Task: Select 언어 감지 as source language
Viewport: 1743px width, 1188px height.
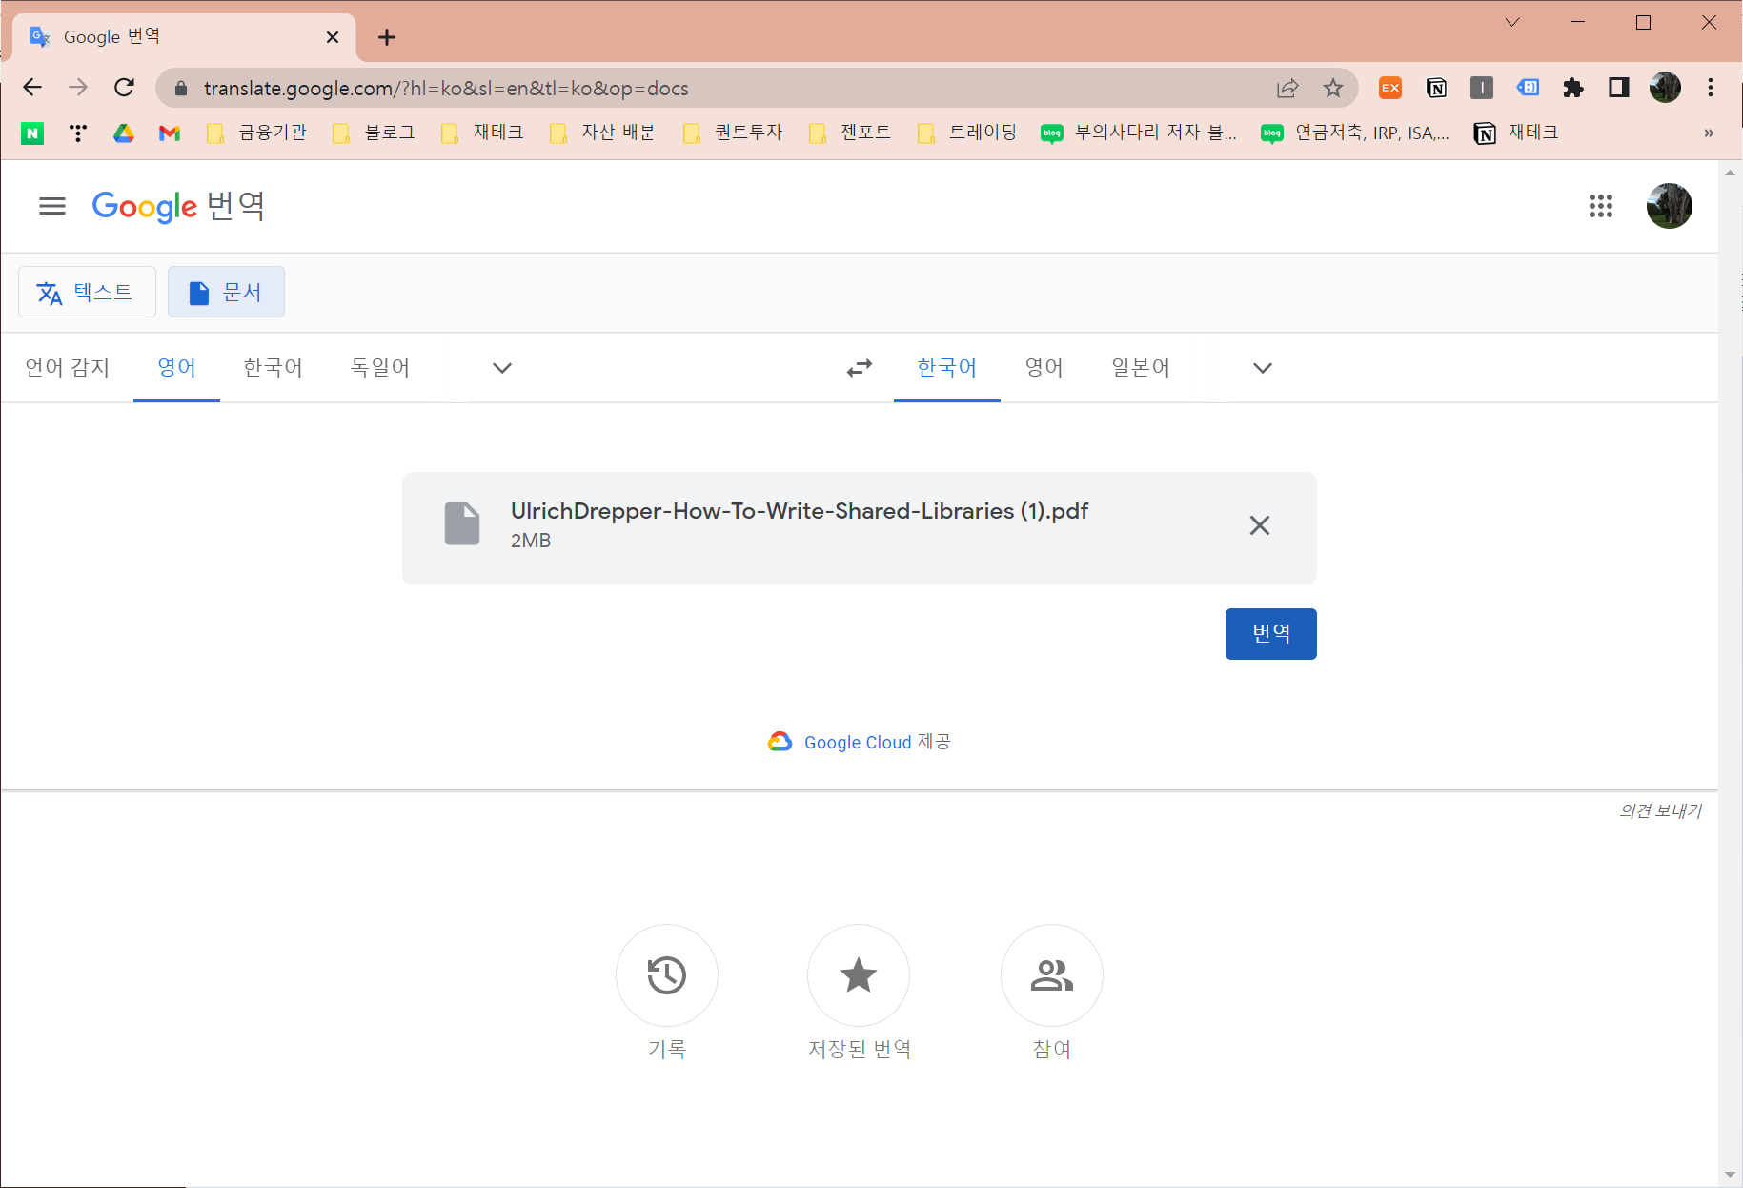Action: click(x=68, y=368)
